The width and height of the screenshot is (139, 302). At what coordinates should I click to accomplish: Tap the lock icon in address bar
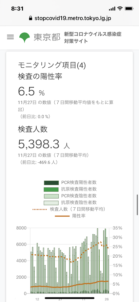[30, 18]
